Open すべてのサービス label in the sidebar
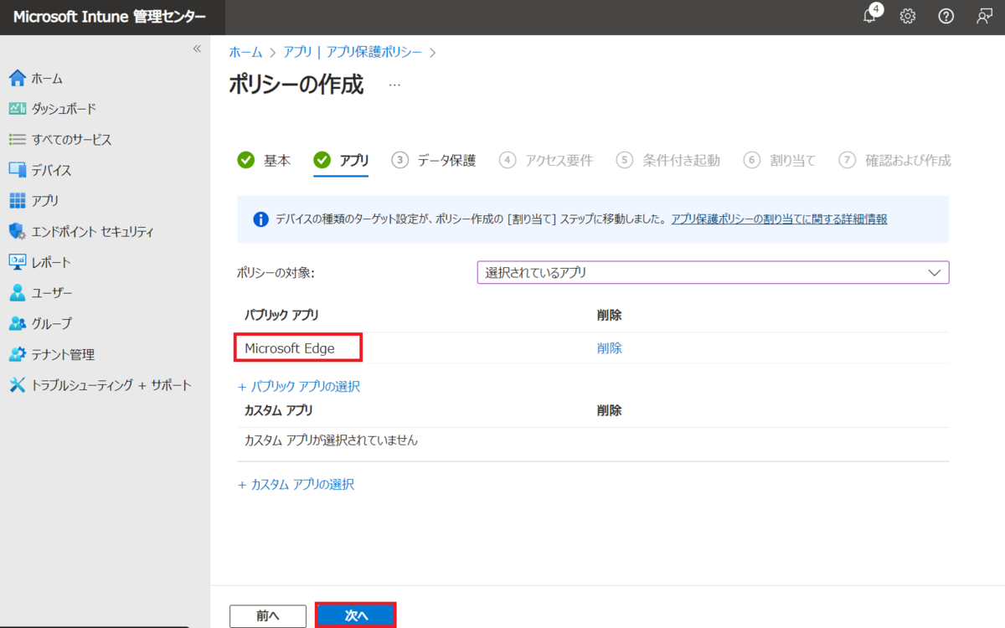 71,140
